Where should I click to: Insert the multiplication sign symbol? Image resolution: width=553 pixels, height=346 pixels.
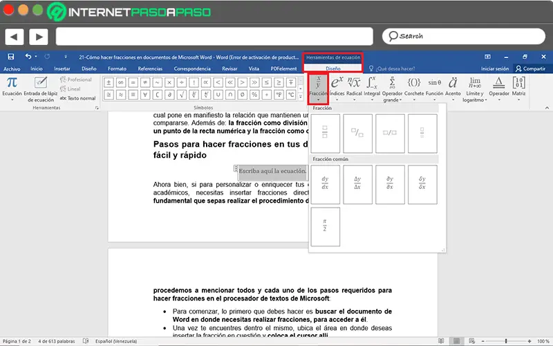pyautogui.click(x=169, y=82)
